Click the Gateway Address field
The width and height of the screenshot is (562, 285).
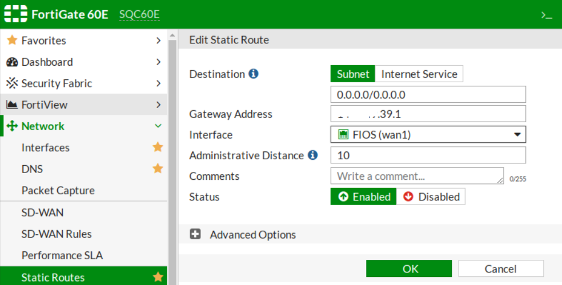click(428, 114)
